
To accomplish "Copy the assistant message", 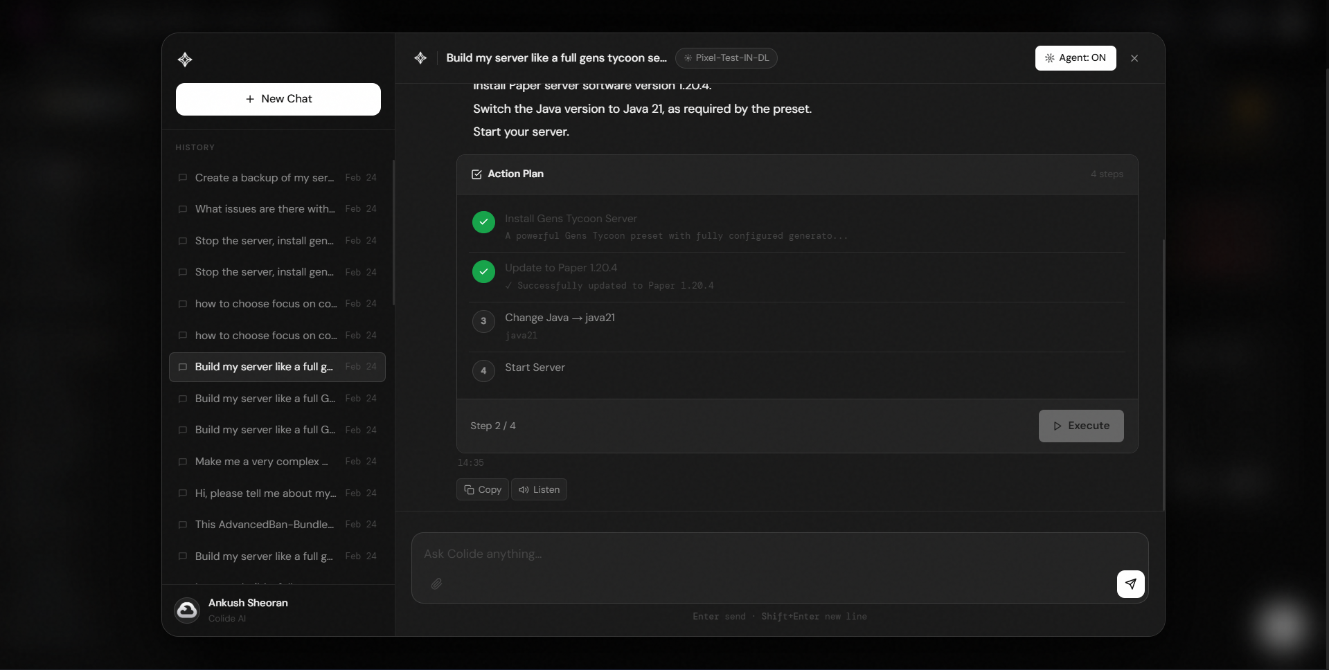I will [483, 489].
